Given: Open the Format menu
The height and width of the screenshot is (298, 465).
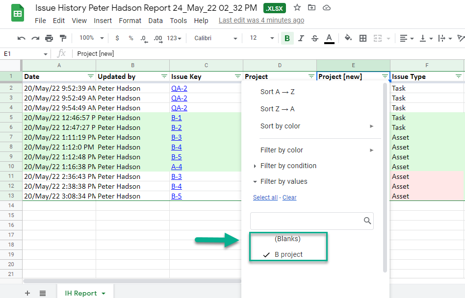Looking at the screenshot, I should tap(130, 21).
